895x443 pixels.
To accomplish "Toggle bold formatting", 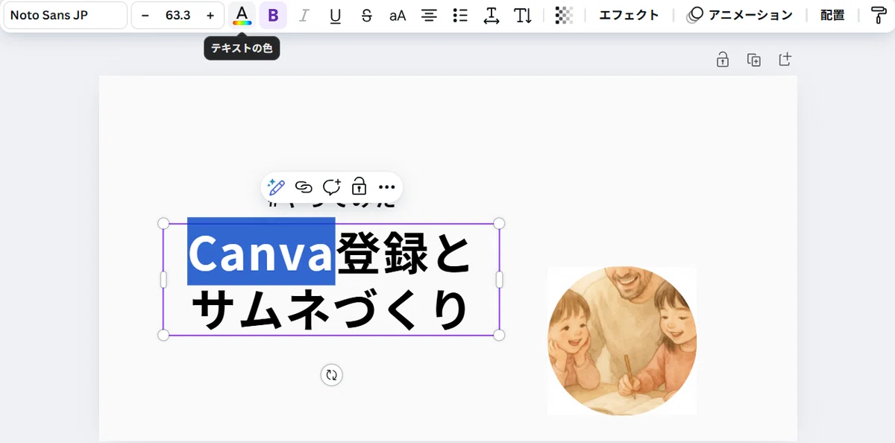I will point(273,15).
